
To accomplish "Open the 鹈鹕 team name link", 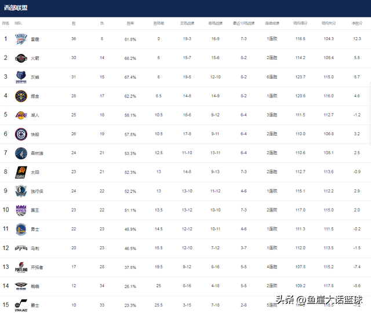I will [x=35, y=286].
